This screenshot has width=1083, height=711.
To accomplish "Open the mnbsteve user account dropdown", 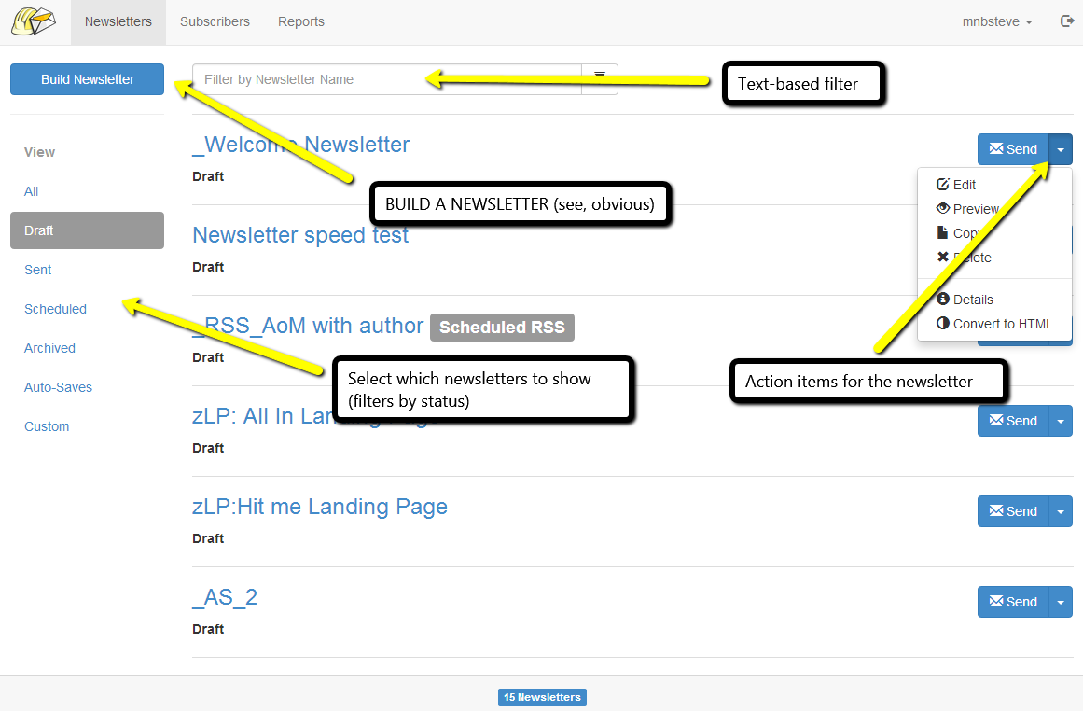I will 996,22.
